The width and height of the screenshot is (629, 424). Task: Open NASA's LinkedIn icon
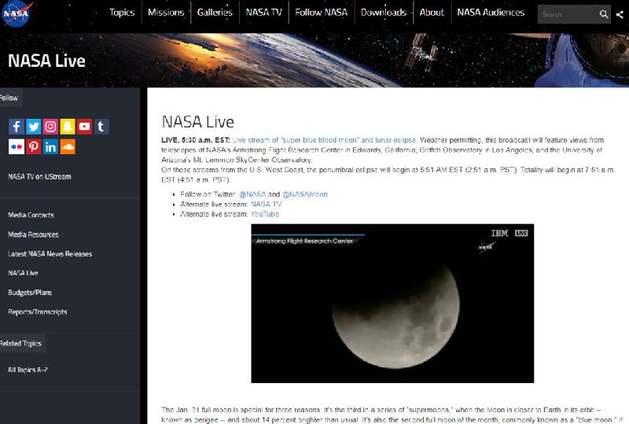[x=50, y=146]
